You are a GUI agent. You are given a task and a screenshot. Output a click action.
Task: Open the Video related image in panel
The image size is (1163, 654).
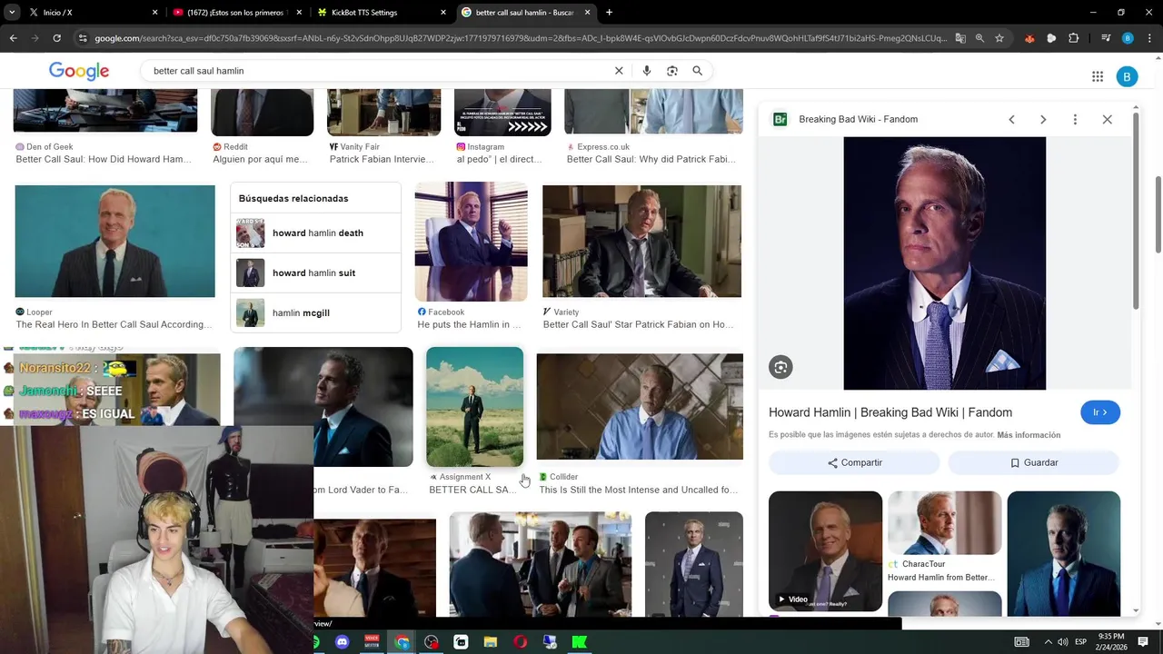[x=825, y=551]
